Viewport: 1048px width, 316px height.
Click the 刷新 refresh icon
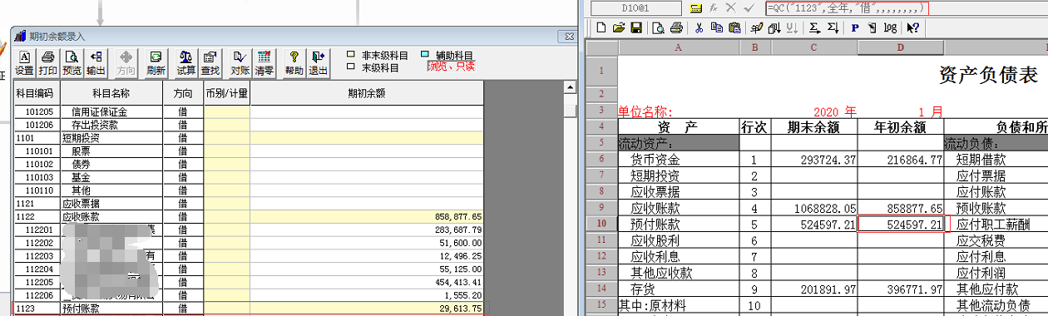[156, 63]
